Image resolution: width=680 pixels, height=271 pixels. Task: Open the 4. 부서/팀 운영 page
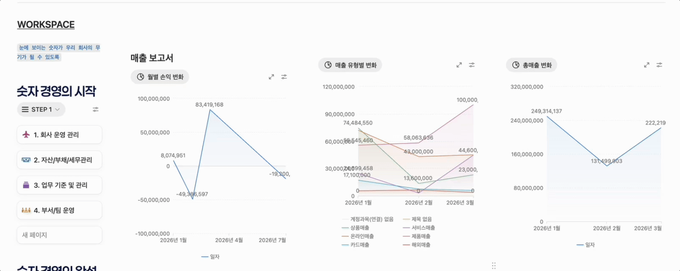click(x=60, y=210)
